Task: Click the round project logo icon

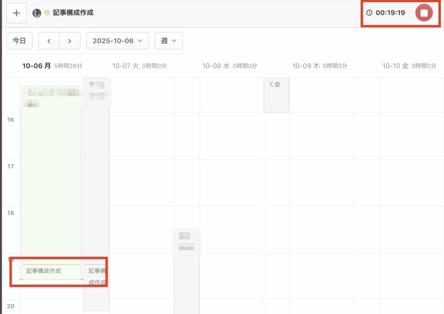Action: [37, 13]
